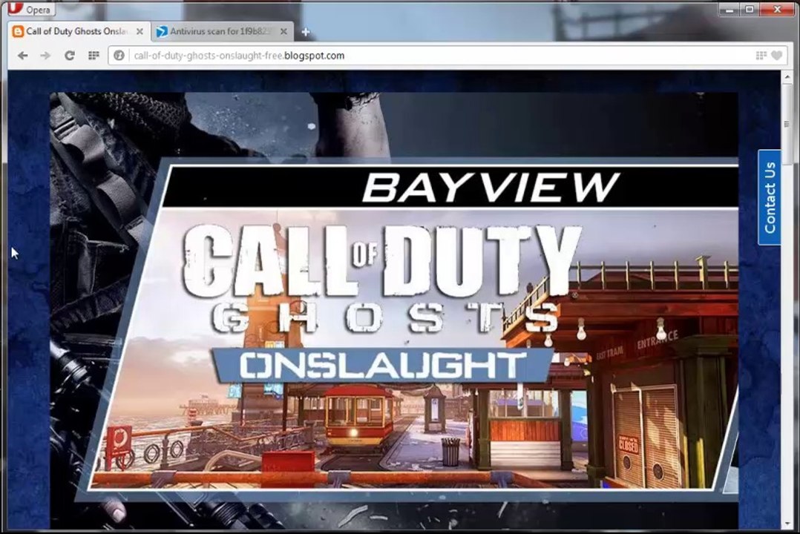Image resolution: width=800 pixels, height=534 pixels.
Task: Open the Contact Us side tab
Action: click(770, 197)
